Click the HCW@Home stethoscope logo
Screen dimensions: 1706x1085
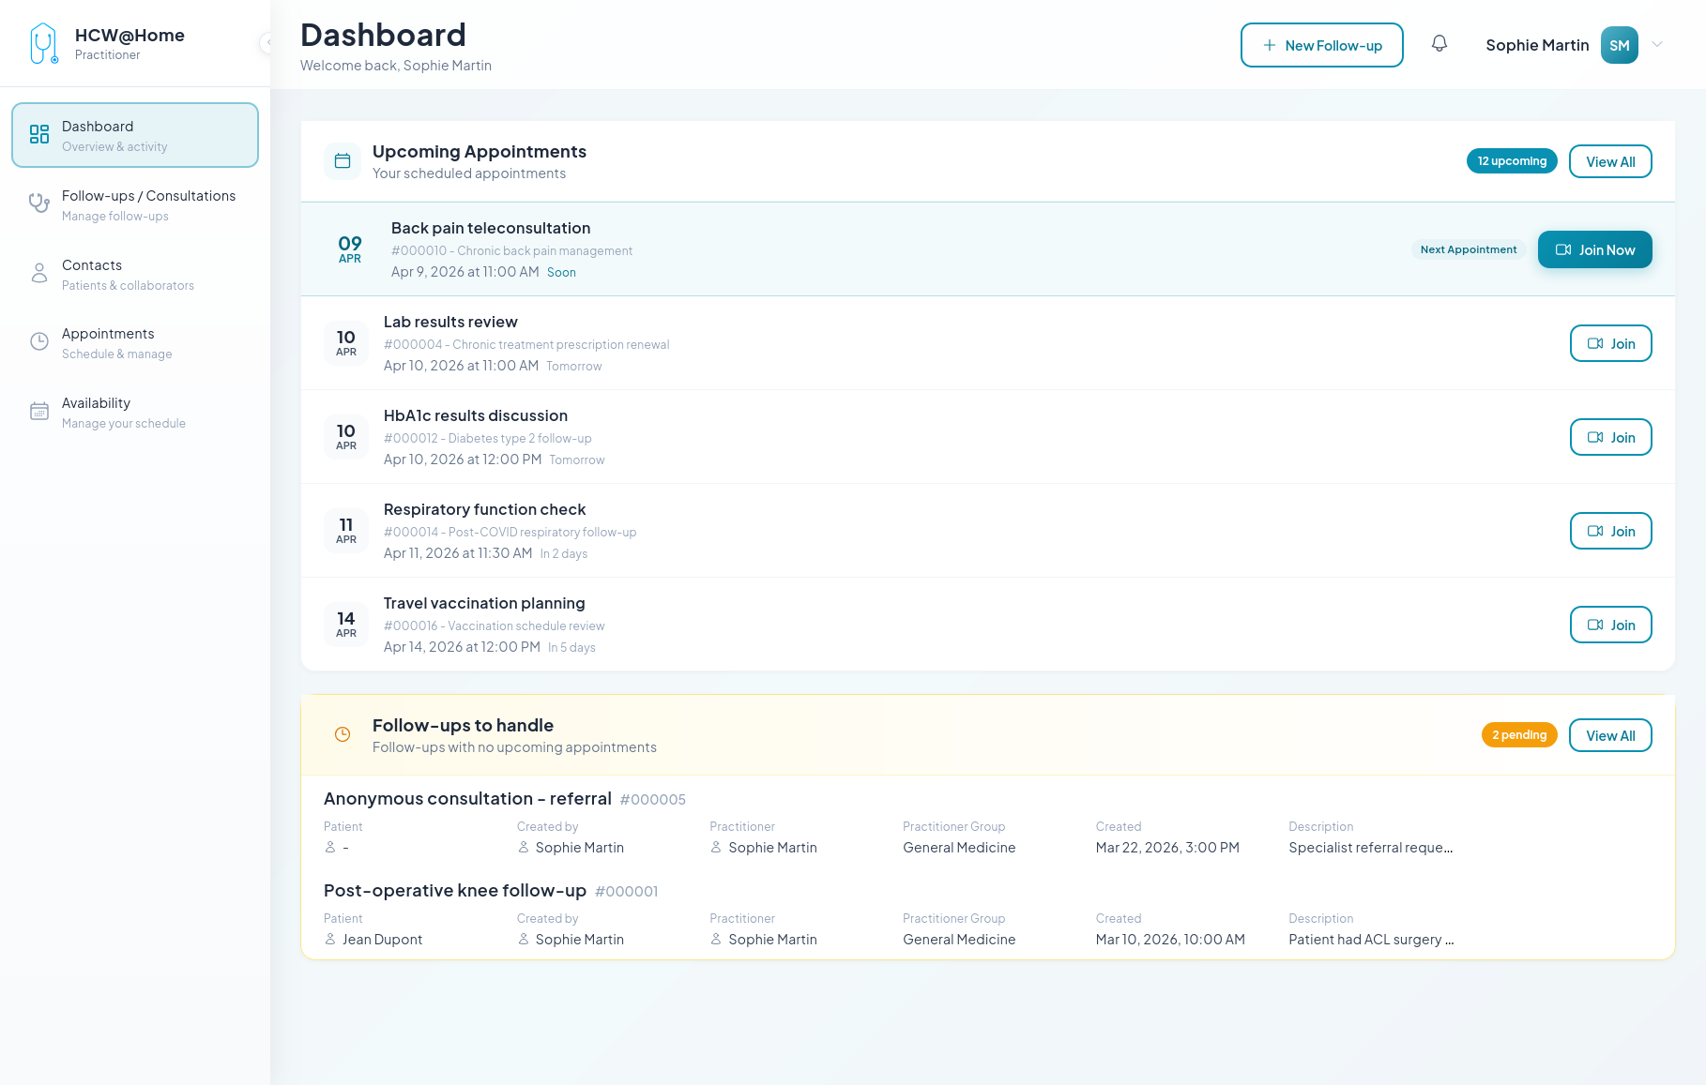pos(42,42)
